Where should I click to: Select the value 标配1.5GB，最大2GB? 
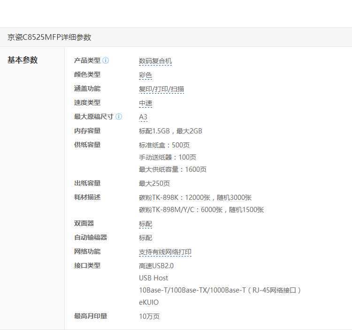tap(171, 131)
